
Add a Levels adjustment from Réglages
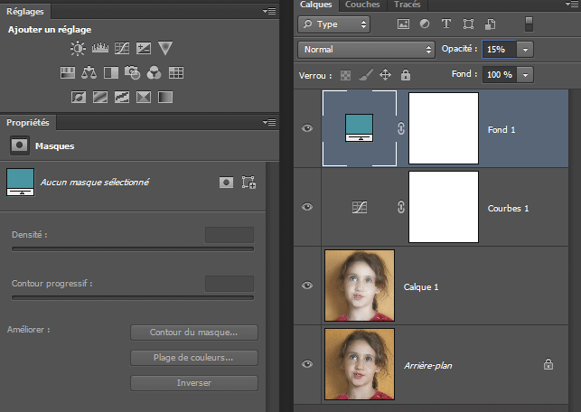(100, 48)
